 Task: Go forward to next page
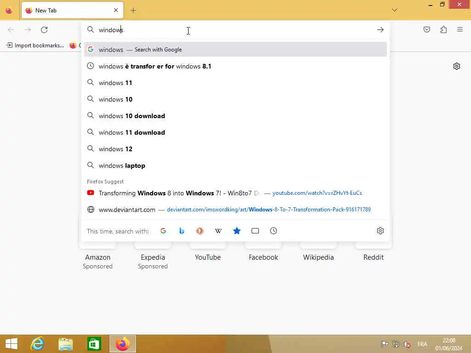coord(28,30)
